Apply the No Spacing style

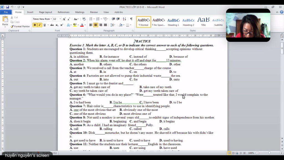(x=158, y=22)
